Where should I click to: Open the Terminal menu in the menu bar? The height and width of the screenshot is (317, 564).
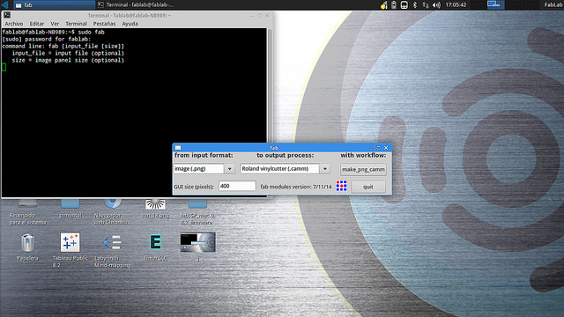[x=76, y=24]
